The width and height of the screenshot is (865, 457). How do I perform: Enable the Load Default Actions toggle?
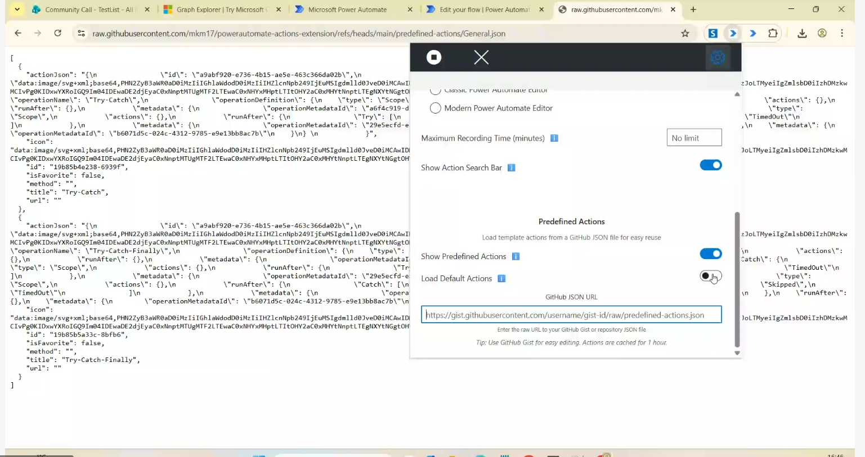(710, 276)
